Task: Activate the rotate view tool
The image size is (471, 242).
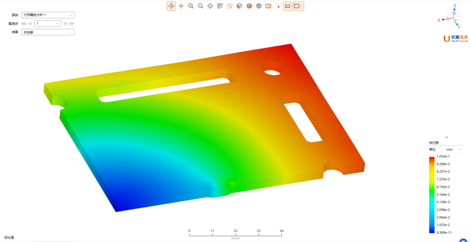Action: (x=171, y=6)
